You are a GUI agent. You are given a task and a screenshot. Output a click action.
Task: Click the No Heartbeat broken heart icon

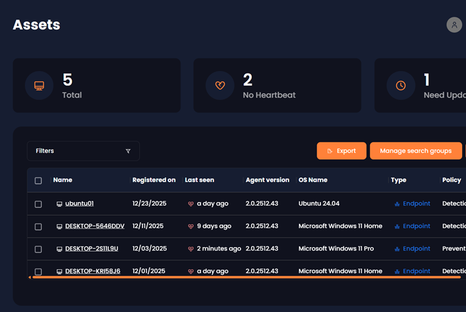219,85
